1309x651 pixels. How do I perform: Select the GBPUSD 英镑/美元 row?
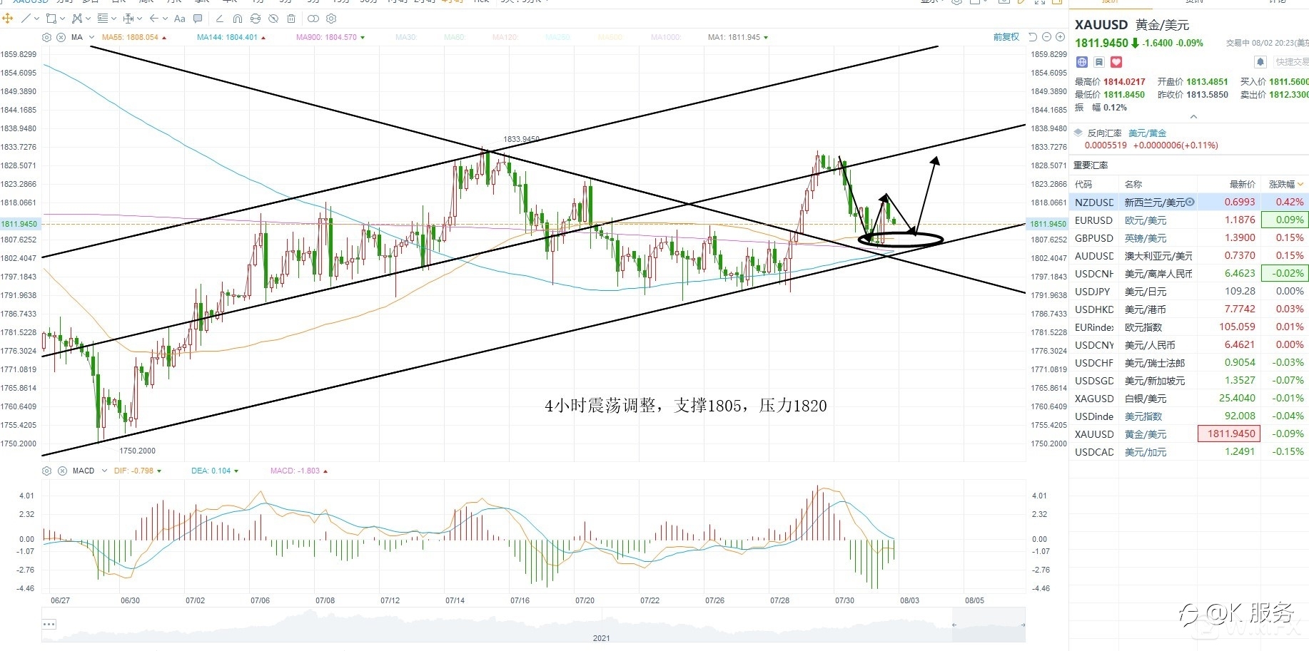1189,238
